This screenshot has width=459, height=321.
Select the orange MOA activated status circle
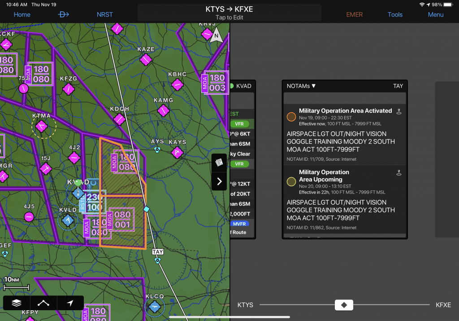[x=291, y=117]
